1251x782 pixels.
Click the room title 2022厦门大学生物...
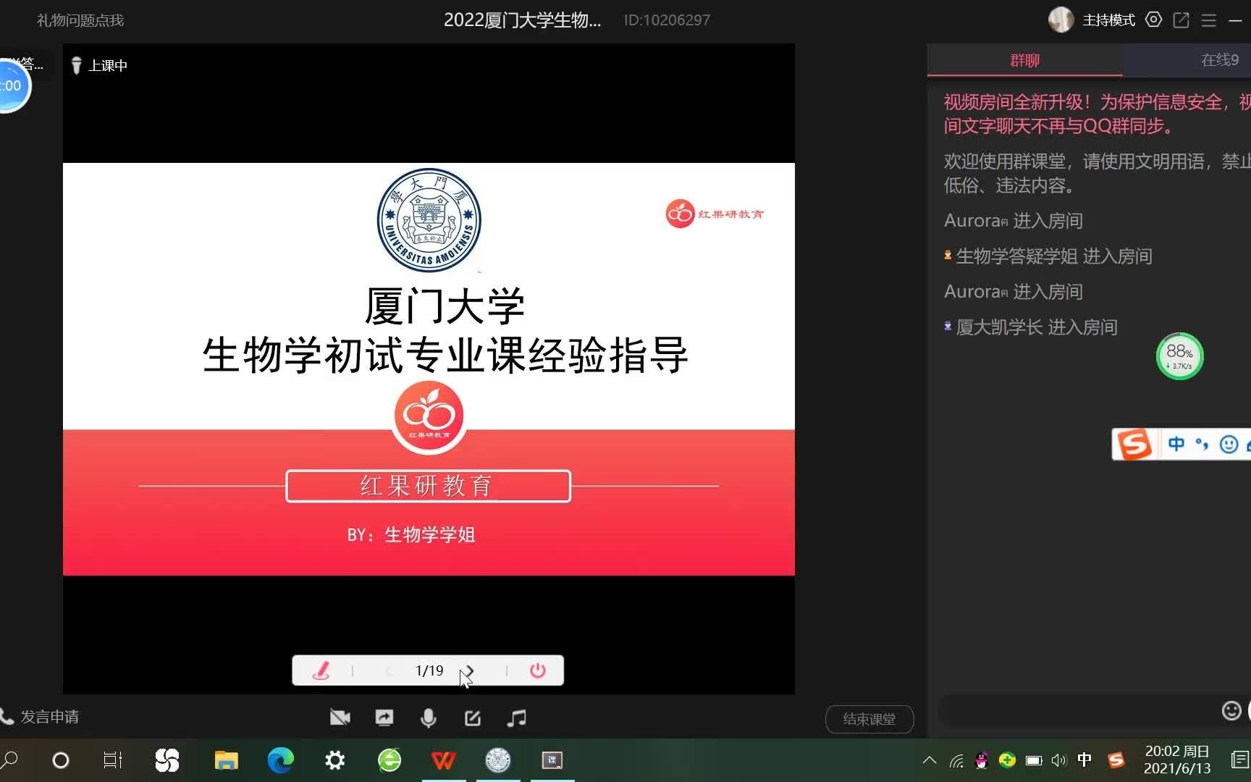[522, 20]
